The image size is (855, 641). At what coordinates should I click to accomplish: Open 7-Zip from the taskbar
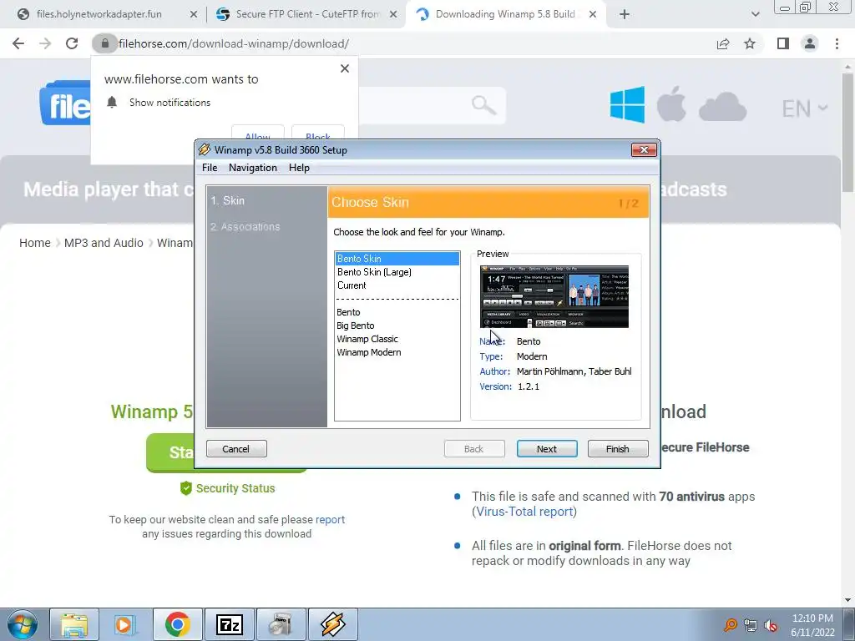pos(229,624)
